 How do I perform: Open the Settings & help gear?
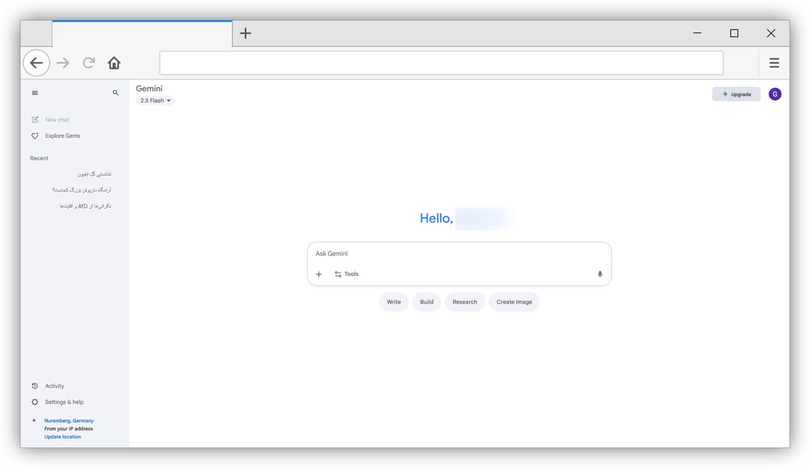click(x=35, y=402)
